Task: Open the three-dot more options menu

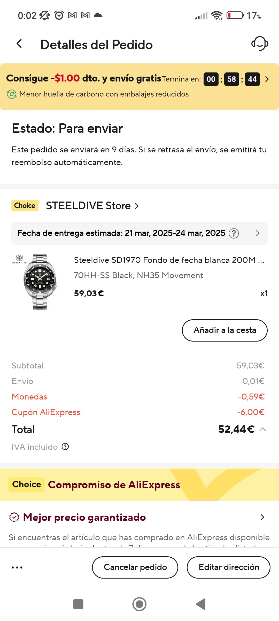Action: pos(17,567)
